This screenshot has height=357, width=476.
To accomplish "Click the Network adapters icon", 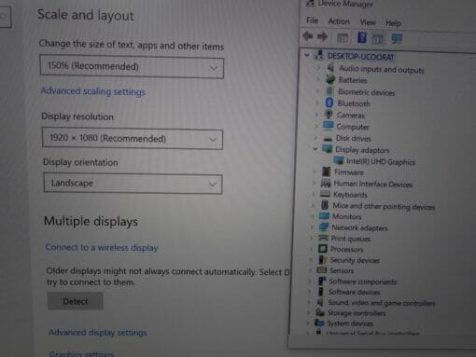I will pyautogui.click(x=324, y=227).
